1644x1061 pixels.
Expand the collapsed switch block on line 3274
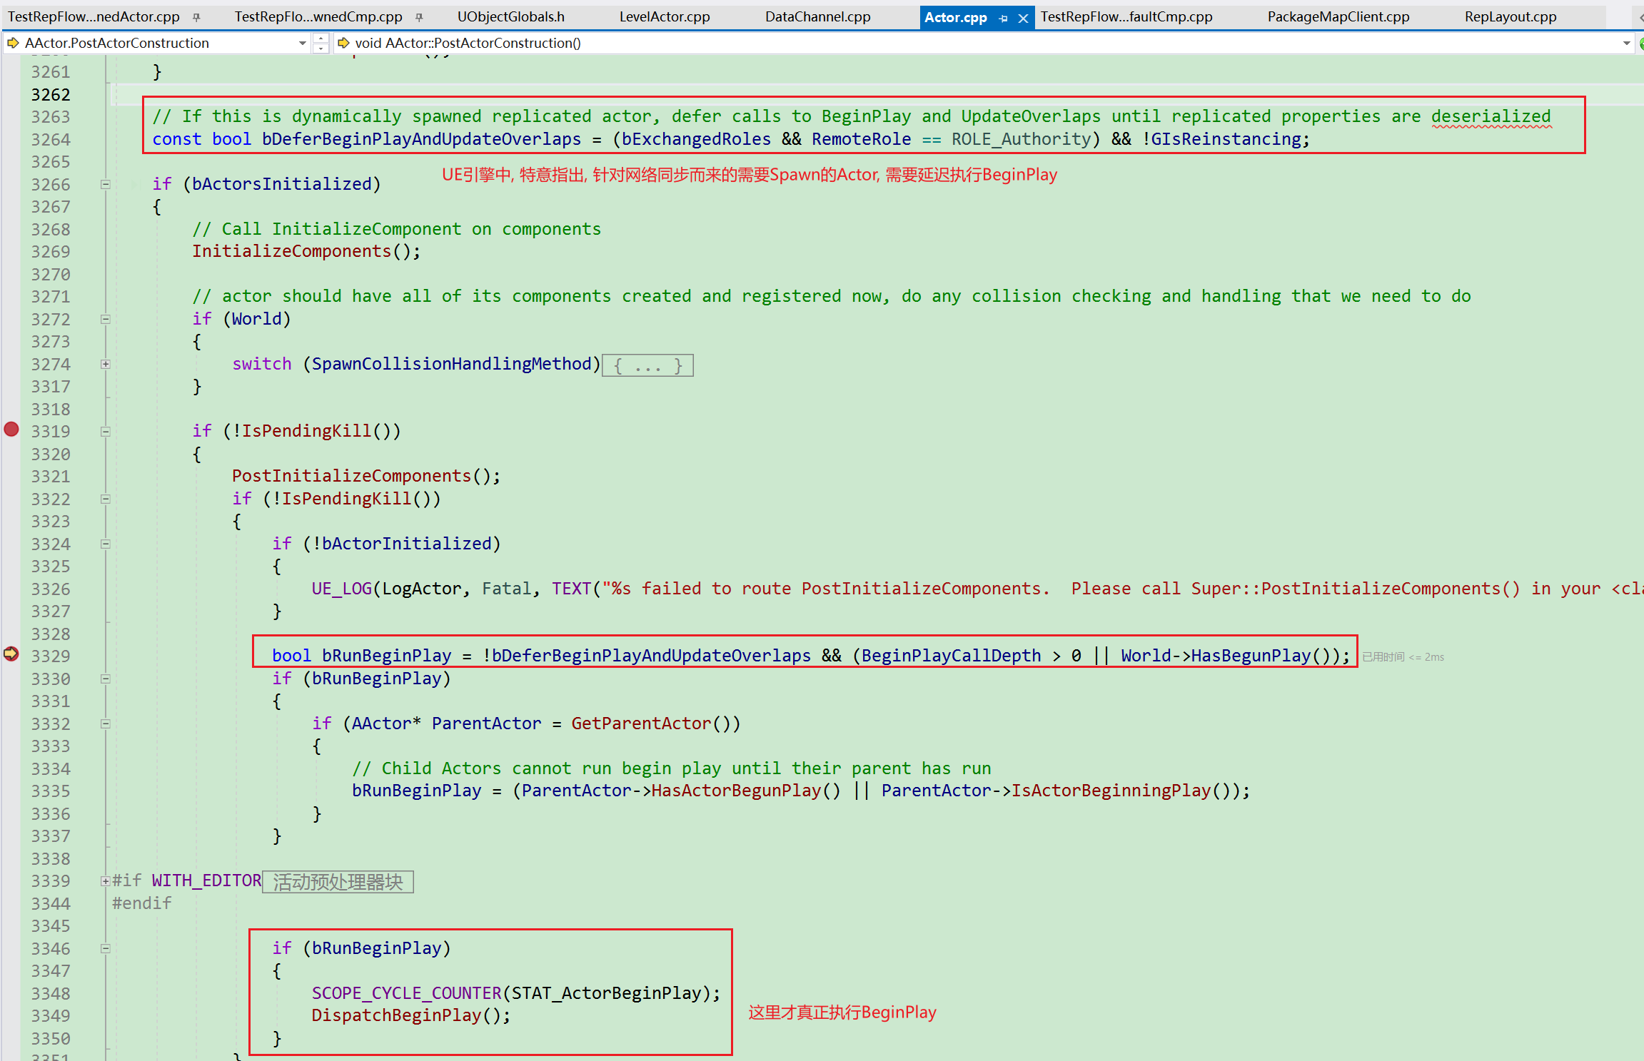tap(106, 364)
